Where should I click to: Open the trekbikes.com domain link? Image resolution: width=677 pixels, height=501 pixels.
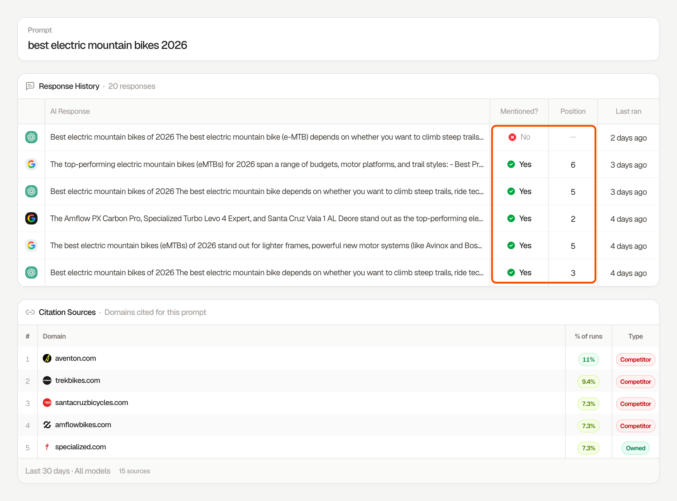pyautogui.click(x=78, y=380)
